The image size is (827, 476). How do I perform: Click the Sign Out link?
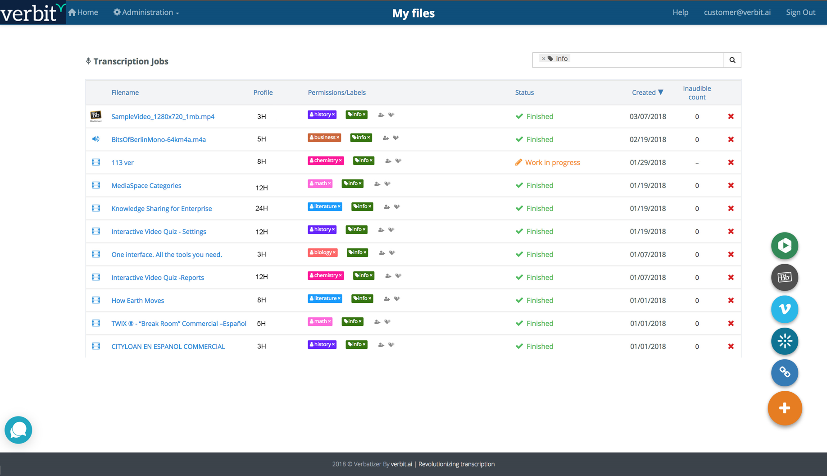(800, 12)
